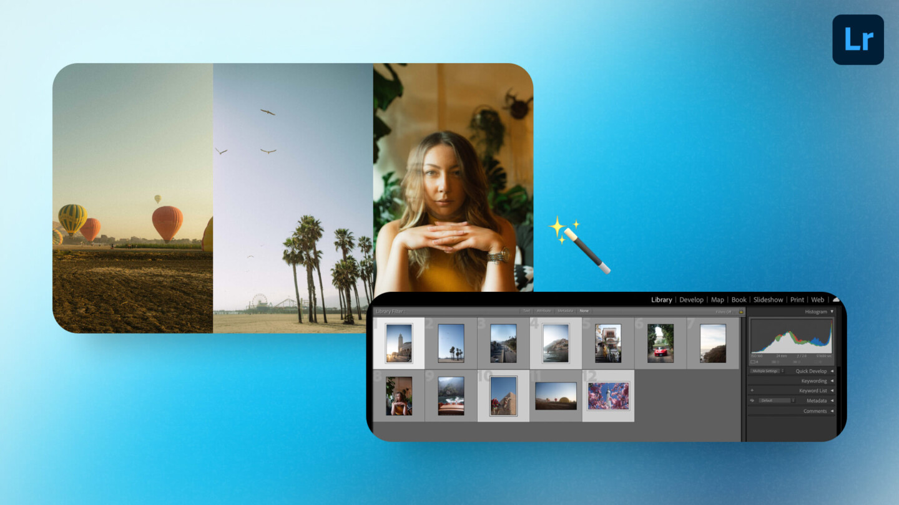The height and width of the screenshot is (505, 899).
Task: Select the Attribute library filter
Action: tap(544, 310)
